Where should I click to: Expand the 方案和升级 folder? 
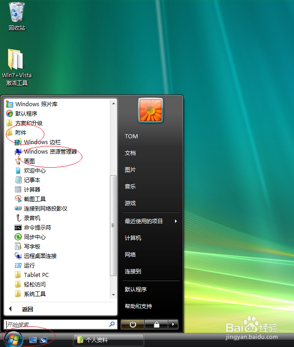pos(24,123)
